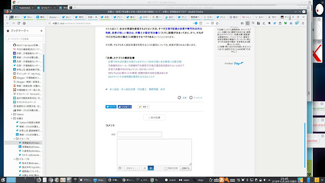
Task: Switch to the TweetDeck tab in Chrome window
Action: pos(24,8)
